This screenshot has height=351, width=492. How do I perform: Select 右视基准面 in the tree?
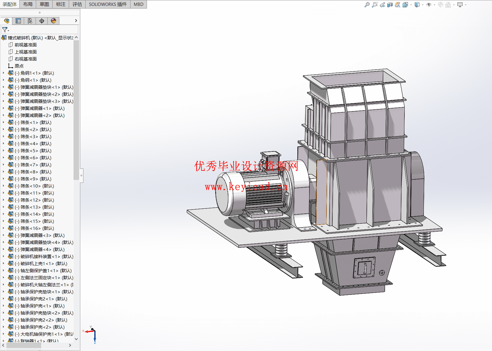coord(26,59)
